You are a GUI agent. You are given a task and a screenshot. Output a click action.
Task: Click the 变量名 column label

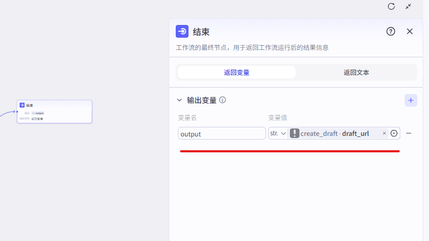[x=187, y=118]
